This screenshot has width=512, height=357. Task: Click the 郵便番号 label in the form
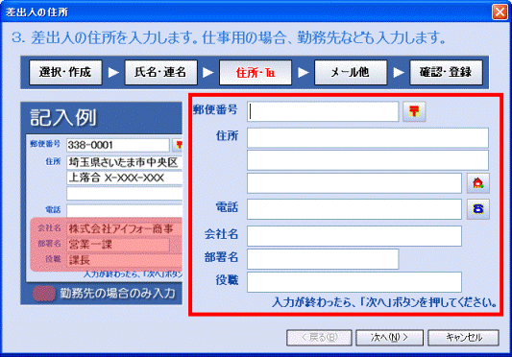215,109
